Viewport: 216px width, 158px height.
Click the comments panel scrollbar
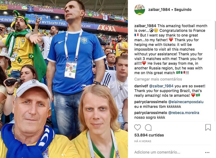(x=215, y=35)
